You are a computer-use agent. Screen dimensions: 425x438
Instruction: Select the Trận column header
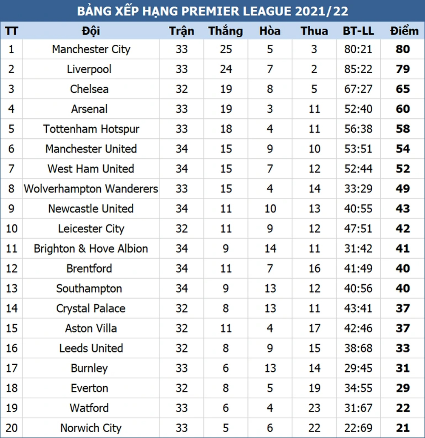[x=181, y=31]
